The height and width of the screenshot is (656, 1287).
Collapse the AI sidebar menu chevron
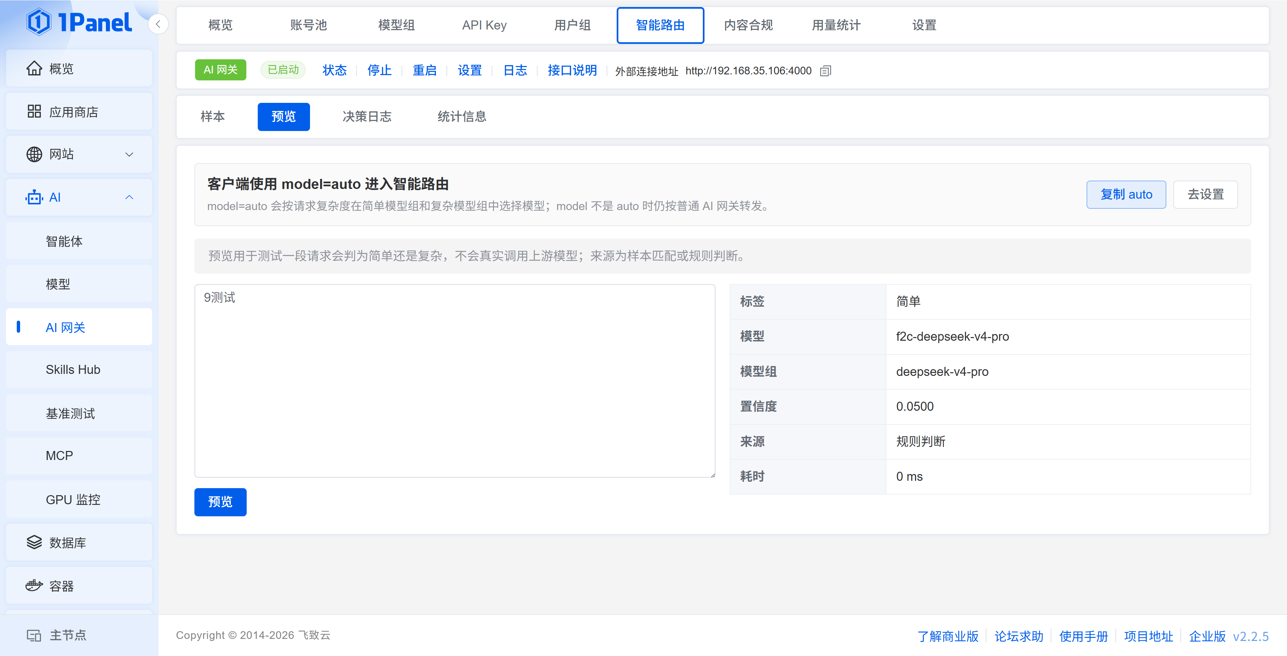click(129, 197)
